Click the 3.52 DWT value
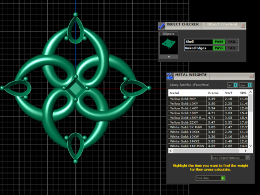 228,122
